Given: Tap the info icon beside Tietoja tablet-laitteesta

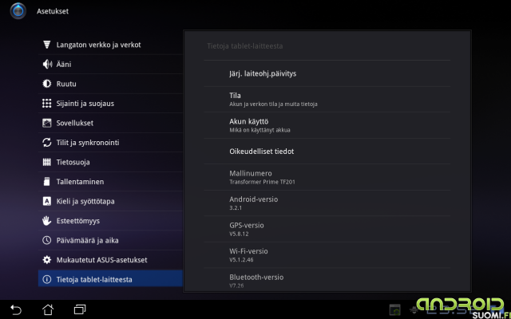Looking at the screenshot, I should coord(46,279).
